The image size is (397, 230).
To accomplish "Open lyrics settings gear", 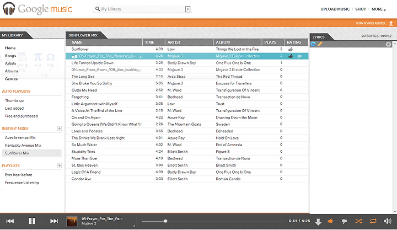I will pyautogui.click(x=388, y=44).
